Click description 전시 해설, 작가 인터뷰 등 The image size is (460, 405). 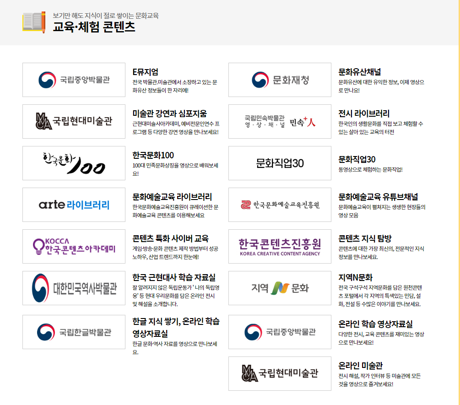379,380
